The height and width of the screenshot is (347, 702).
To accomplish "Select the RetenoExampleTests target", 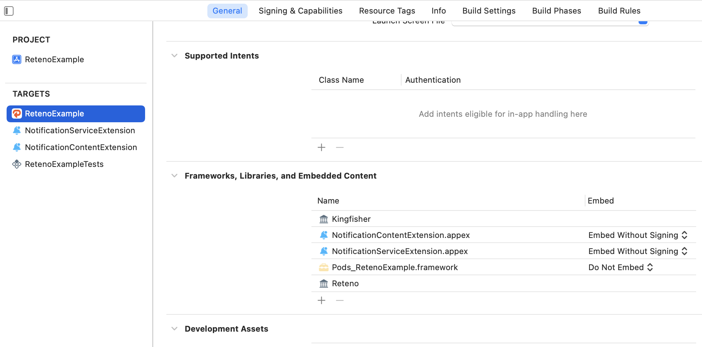I will click(76, 164).
